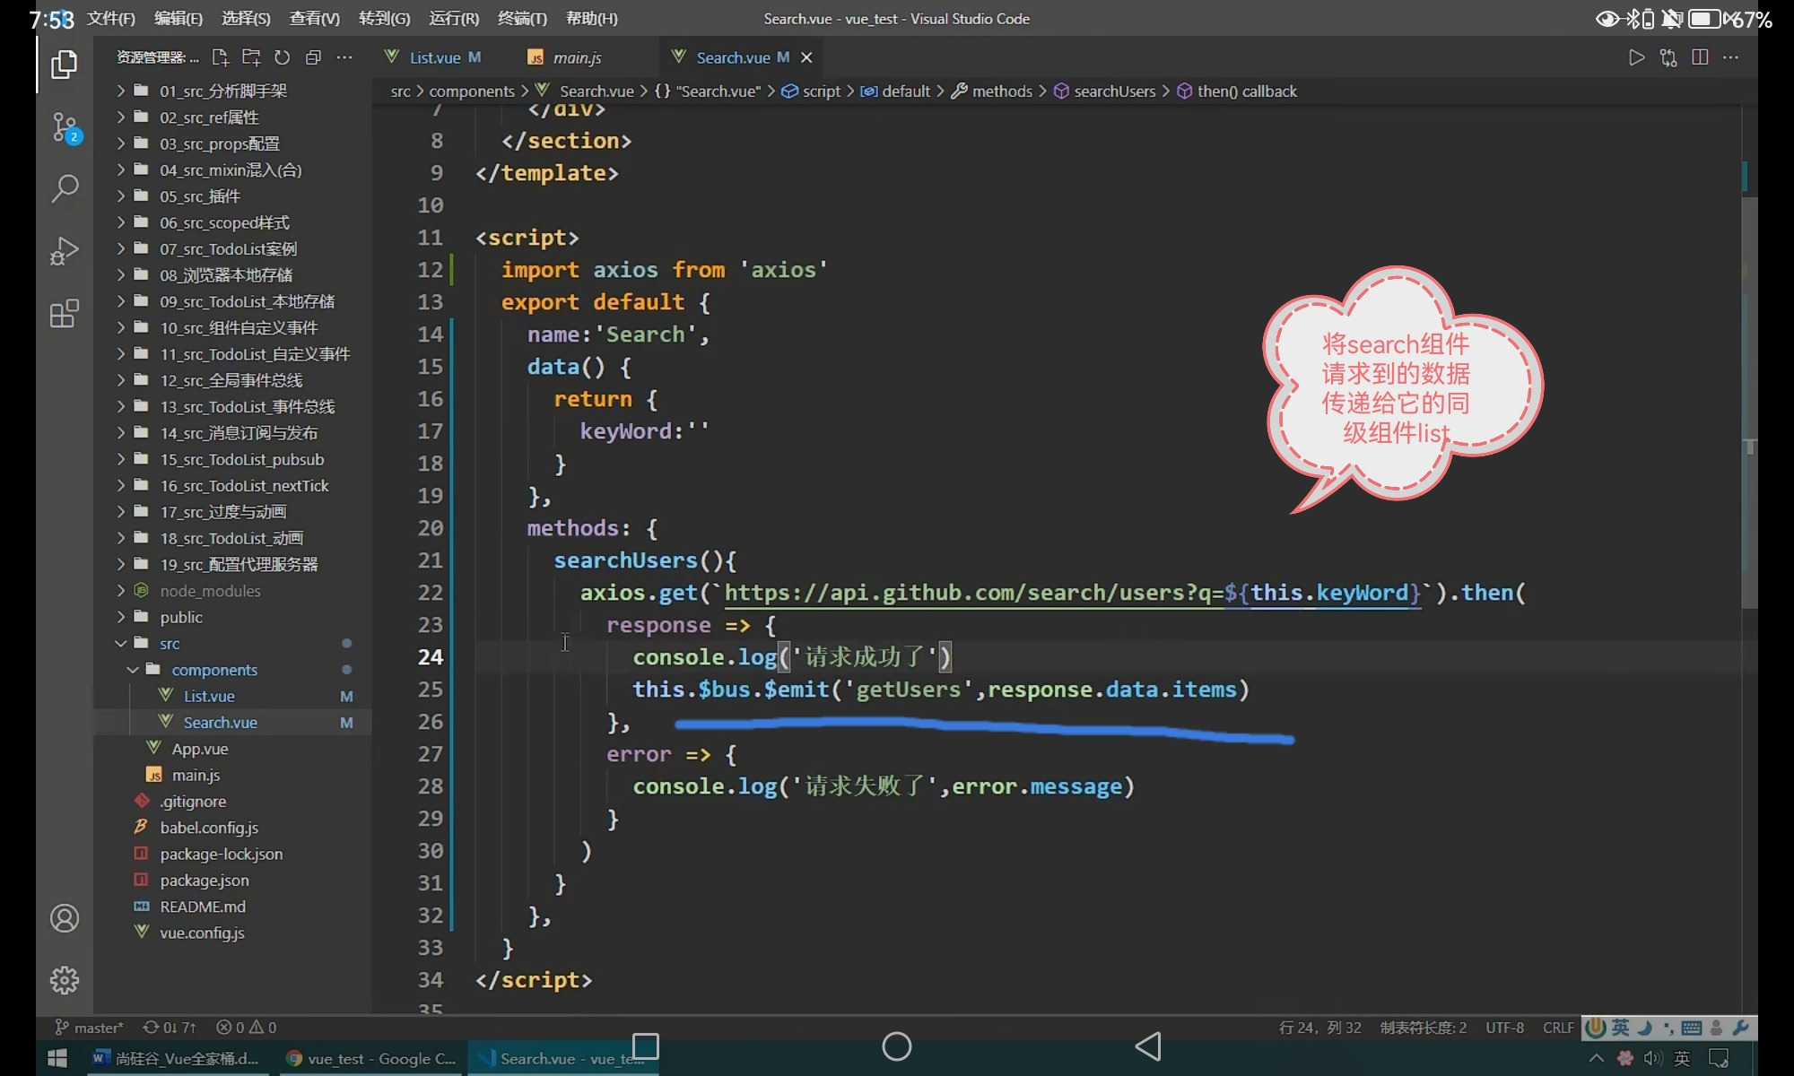1794x1076 pixels.
Task: Open the Source Control view
Action: click(x=64, y=127)
